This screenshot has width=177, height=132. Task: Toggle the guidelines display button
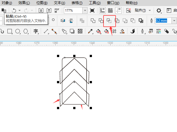[118, 10]
